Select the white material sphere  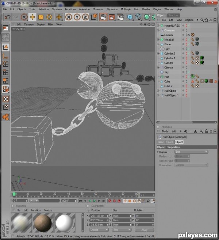pyautogui.click(x=65, y=223)
